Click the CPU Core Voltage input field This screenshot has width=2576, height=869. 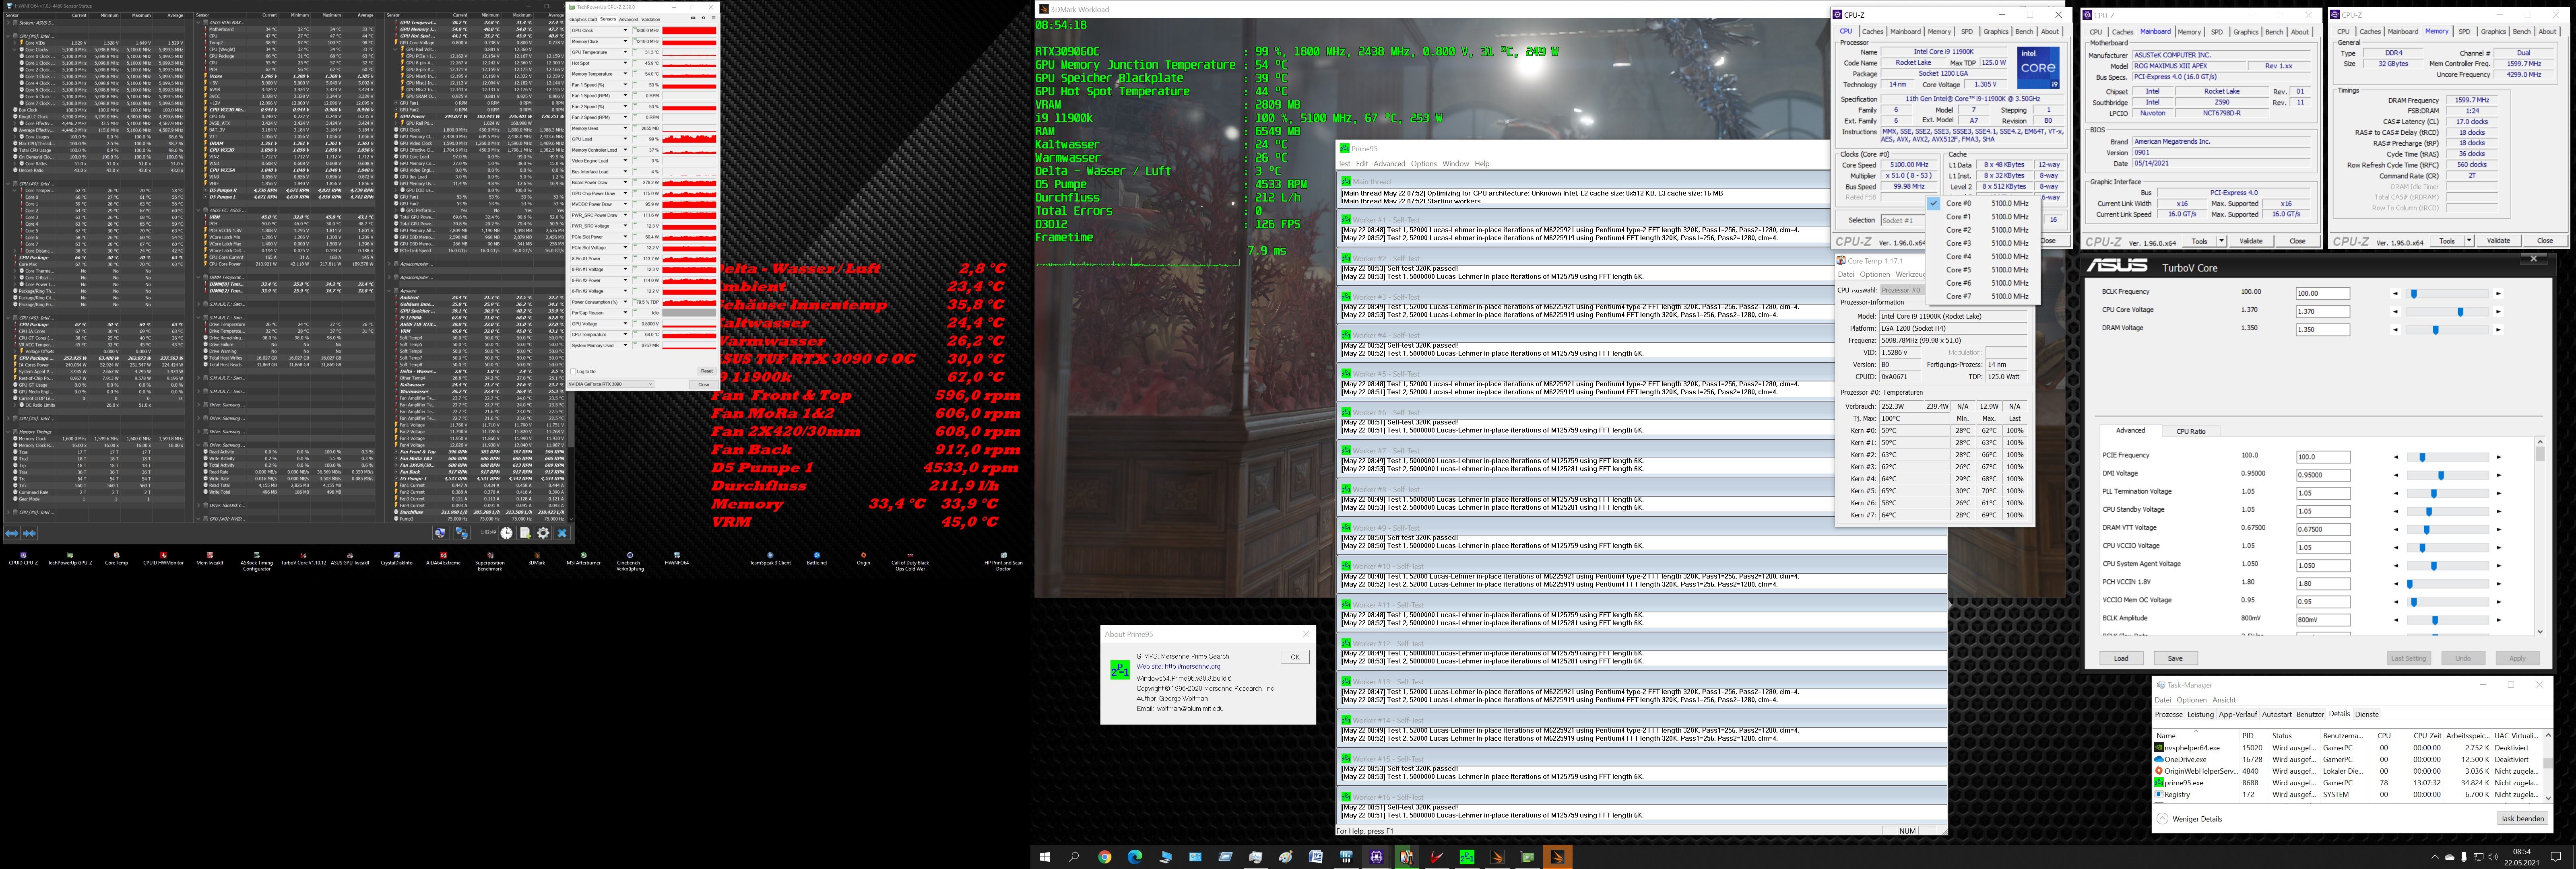click(x=2322, y=312)
